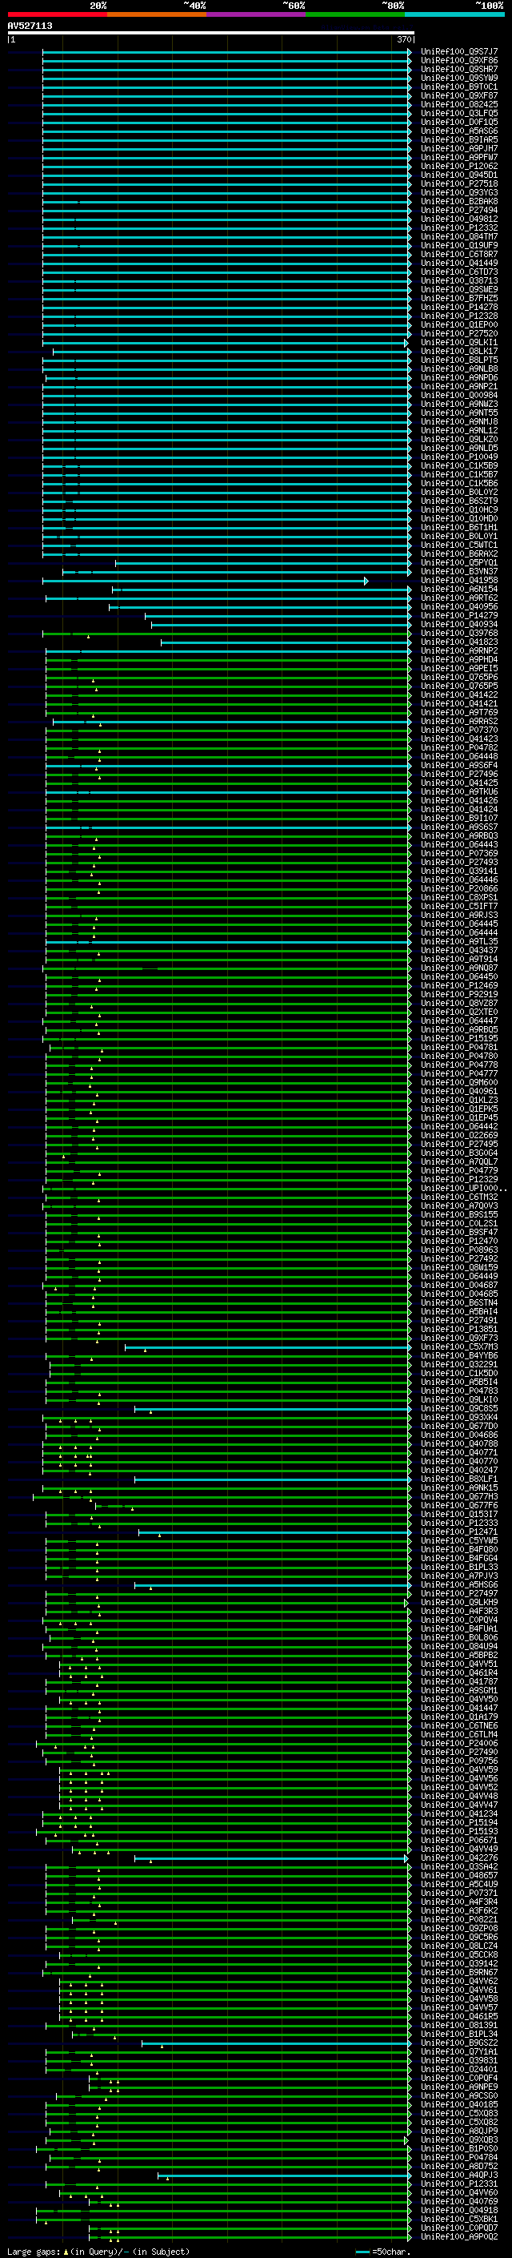Select label UniRef100_P27518

click(459, 184)
